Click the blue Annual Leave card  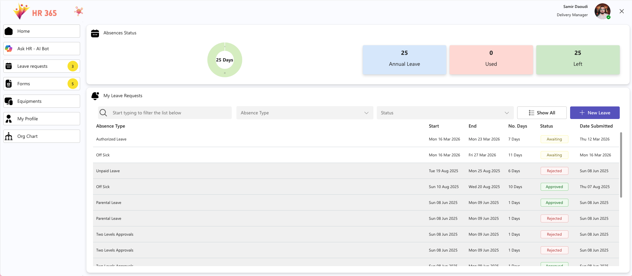coord(404,60)
